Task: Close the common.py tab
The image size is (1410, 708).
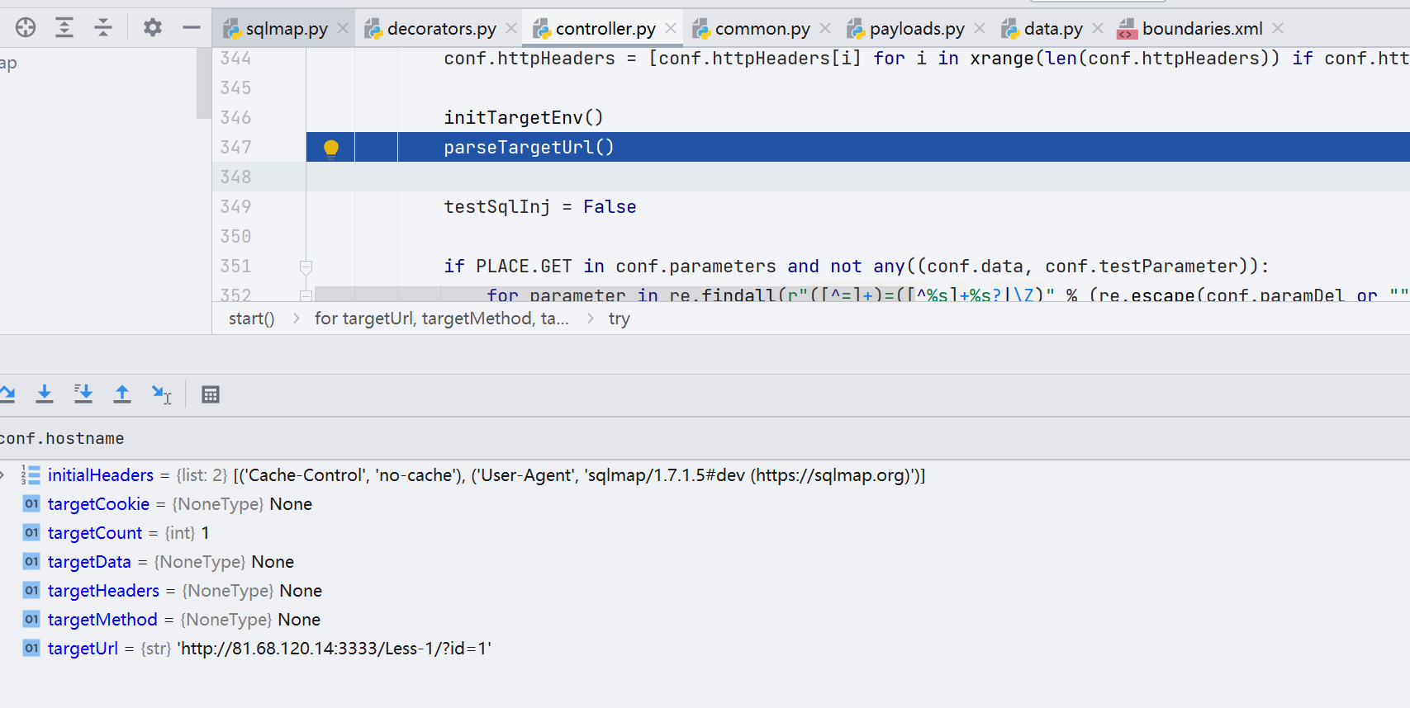Action: coord(825,29)
